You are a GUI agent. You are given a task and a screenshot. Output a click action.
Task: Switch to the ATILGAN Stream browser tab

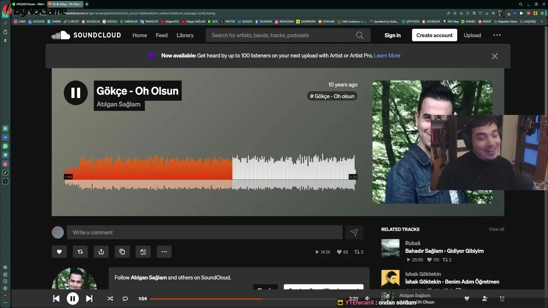pyautogui.click(x=28, y=4)
